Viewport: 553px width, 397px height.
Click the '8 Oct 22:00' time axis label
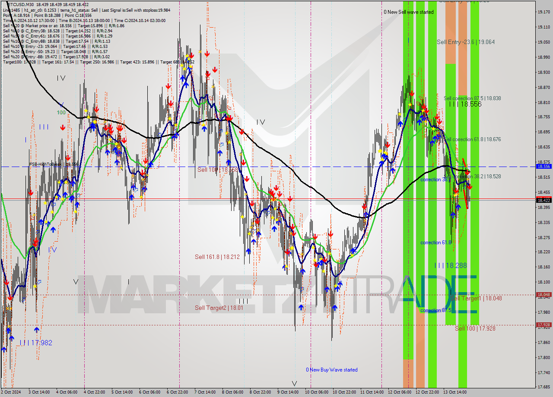[x=261, y=392]
